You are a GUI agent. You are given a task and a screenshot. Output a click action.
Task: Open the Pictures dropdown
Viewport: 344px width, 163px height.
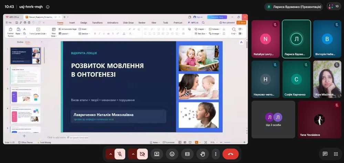click(214, 29)
